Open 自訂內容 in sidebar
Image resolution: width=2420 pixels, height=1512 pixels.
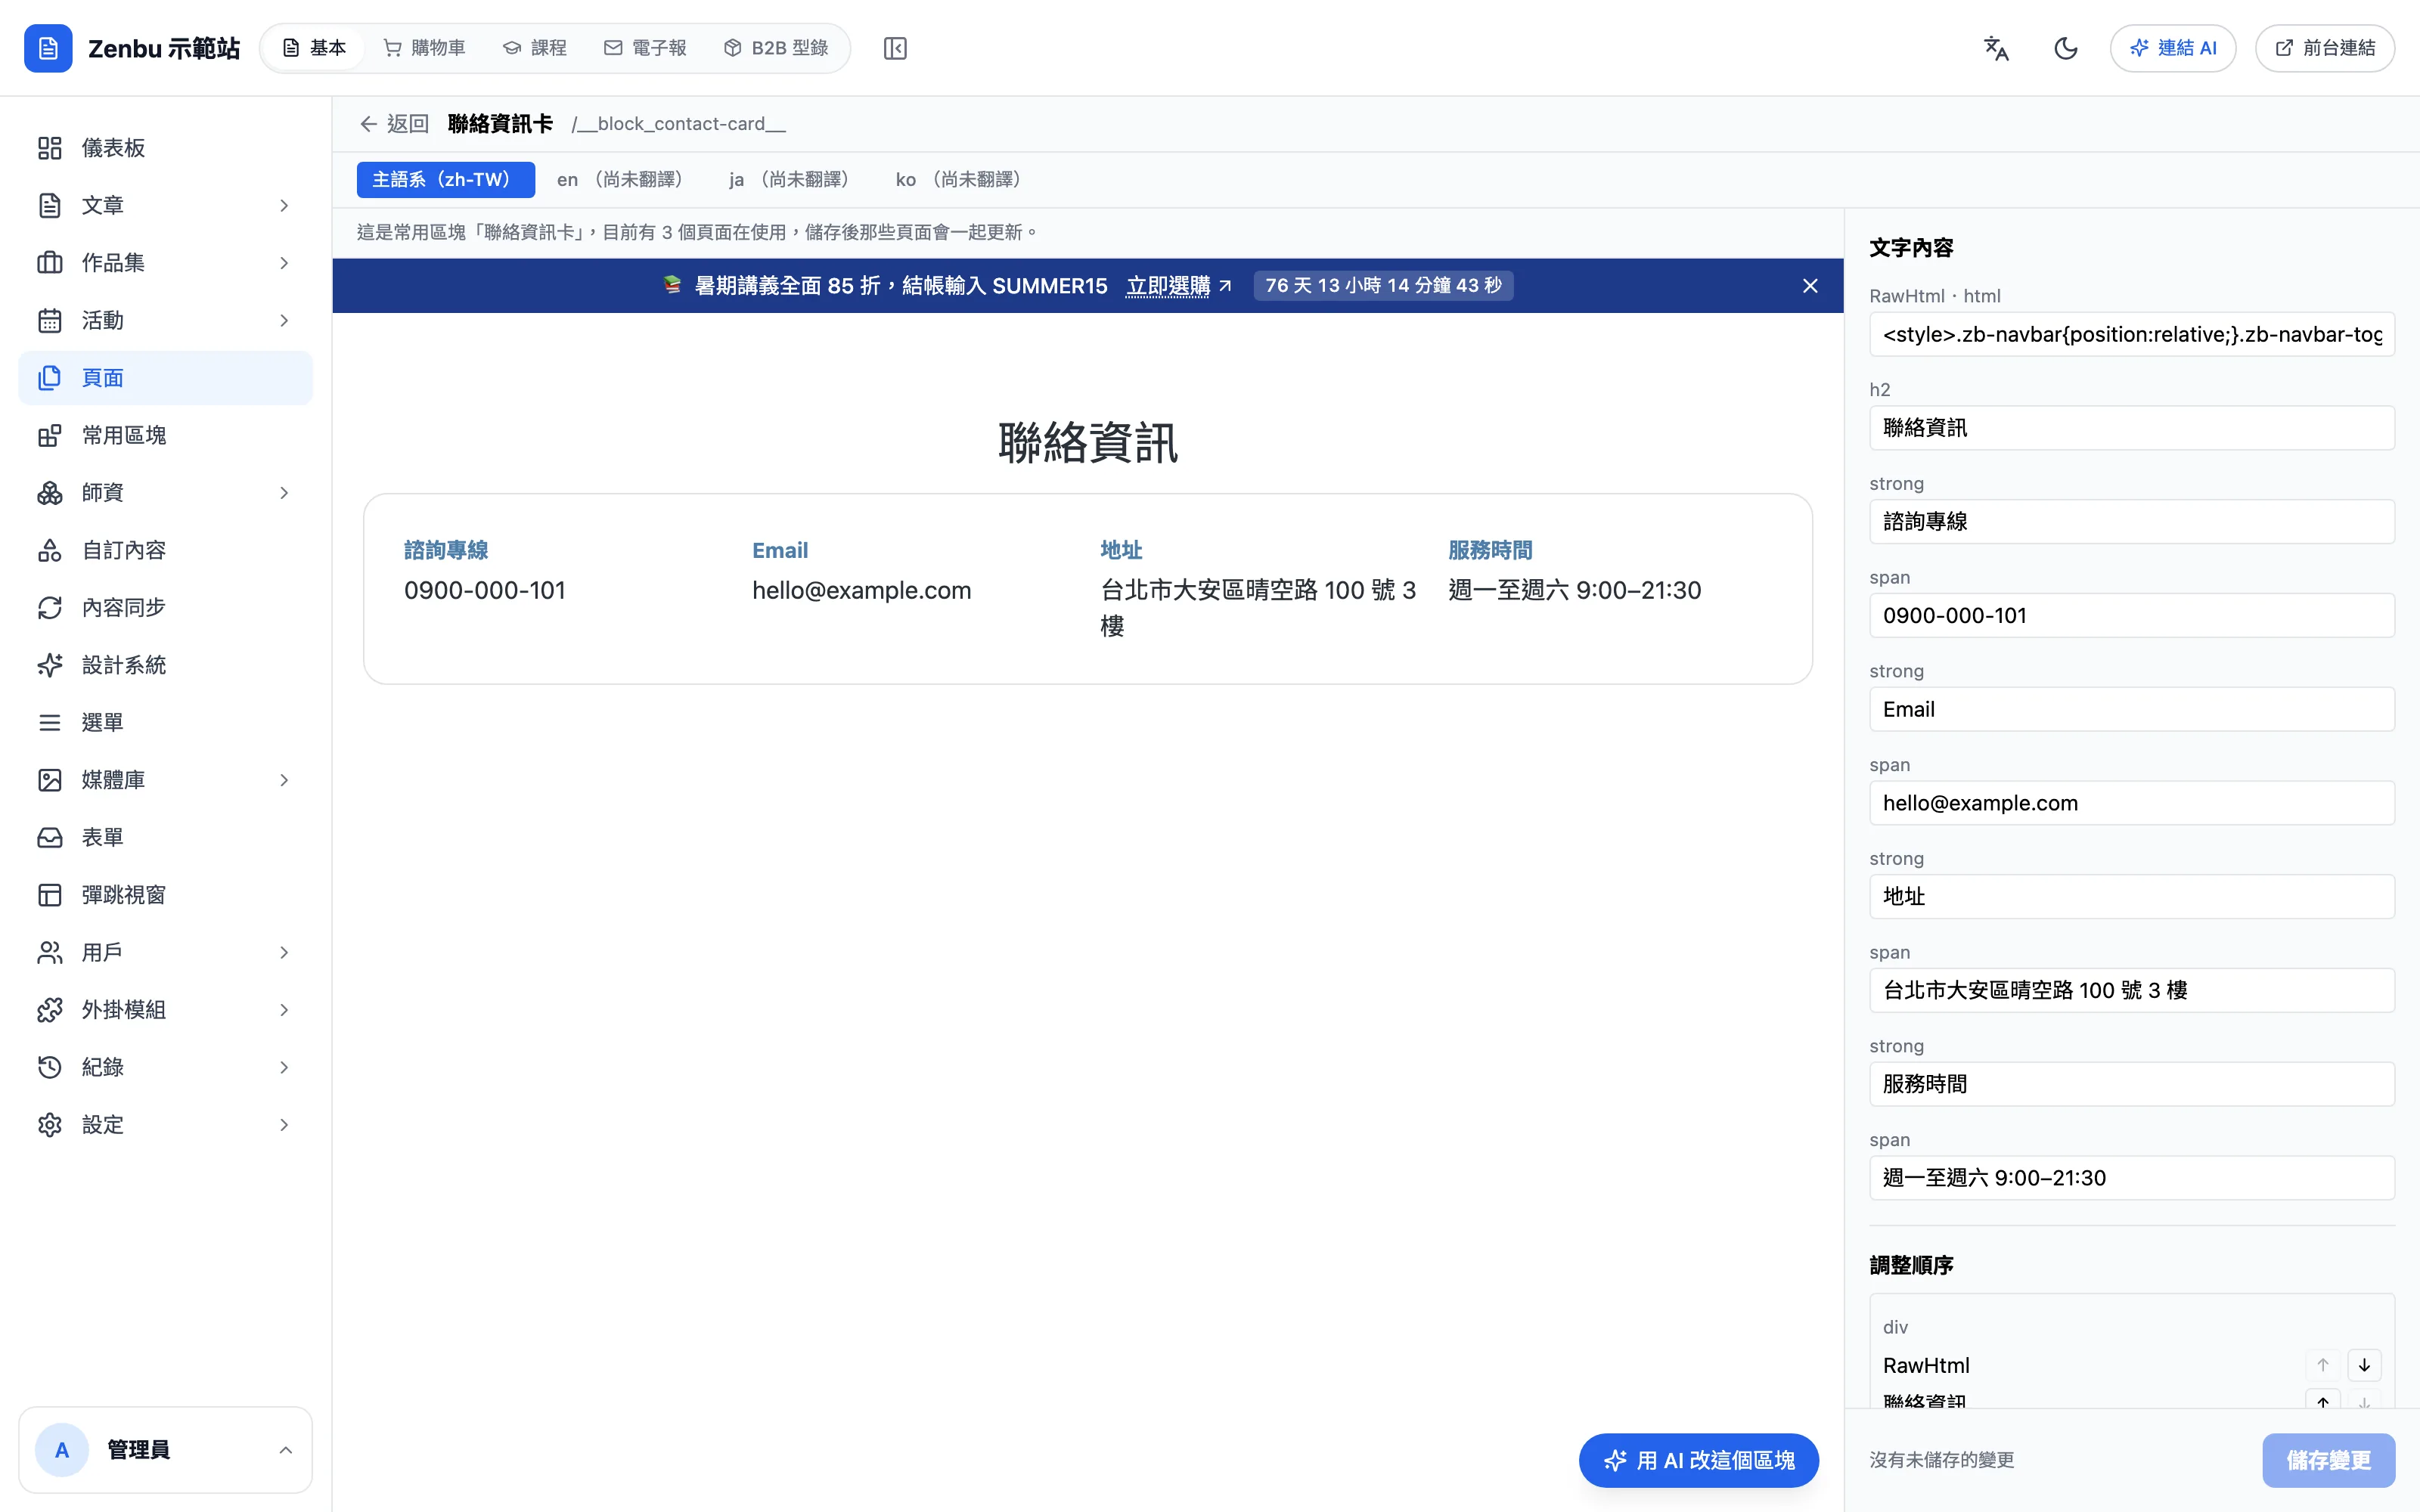[165, 550]
